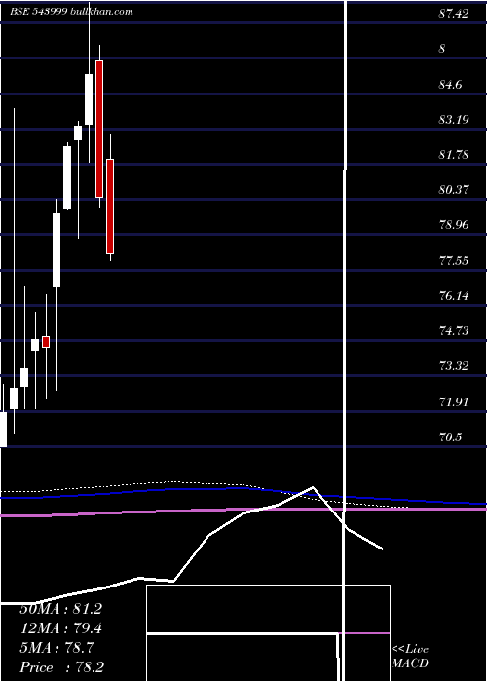The width and height of the screenshot is (487, 682).
Task: Click the 80.37 price axis label
Action: click(454, 190)
